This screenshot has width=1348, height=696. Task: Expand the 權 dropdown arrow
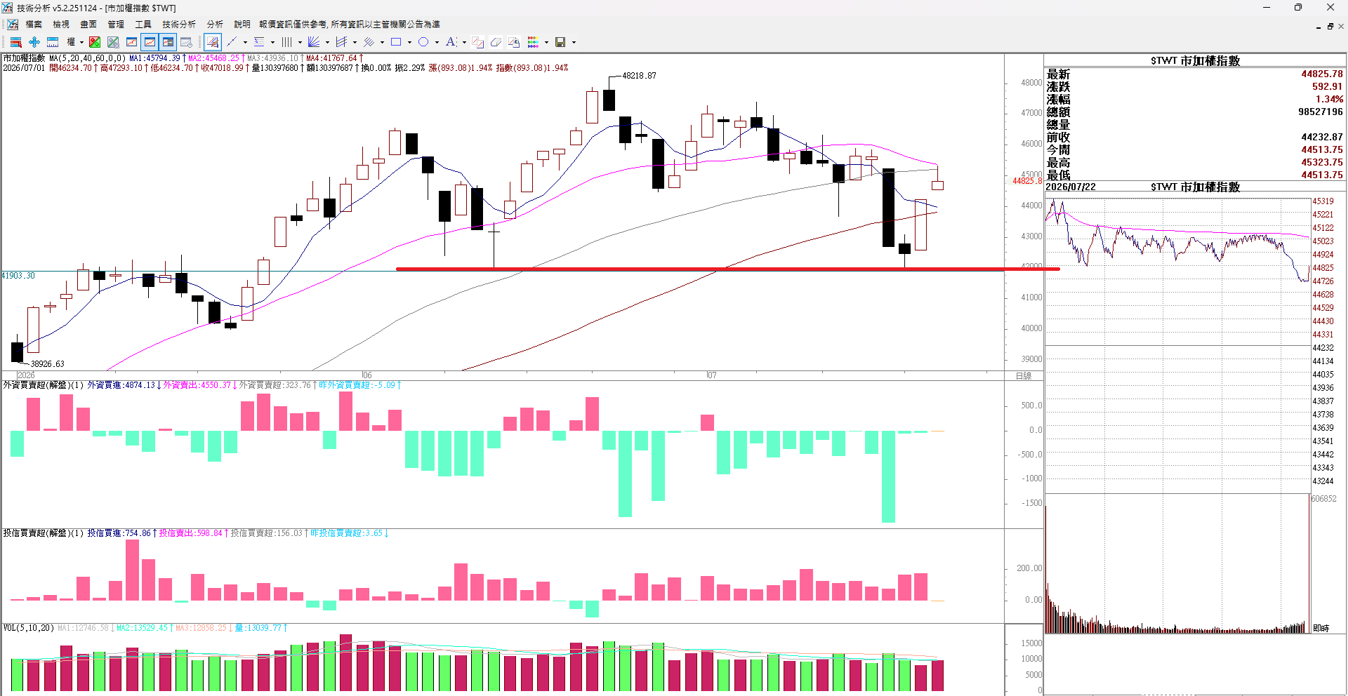tap(81, 42)
